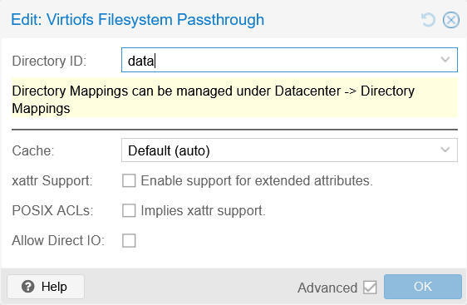Viewport: 467px width, 305px height.
Task: Enable xattr Support checkbox
Action: 129,181
